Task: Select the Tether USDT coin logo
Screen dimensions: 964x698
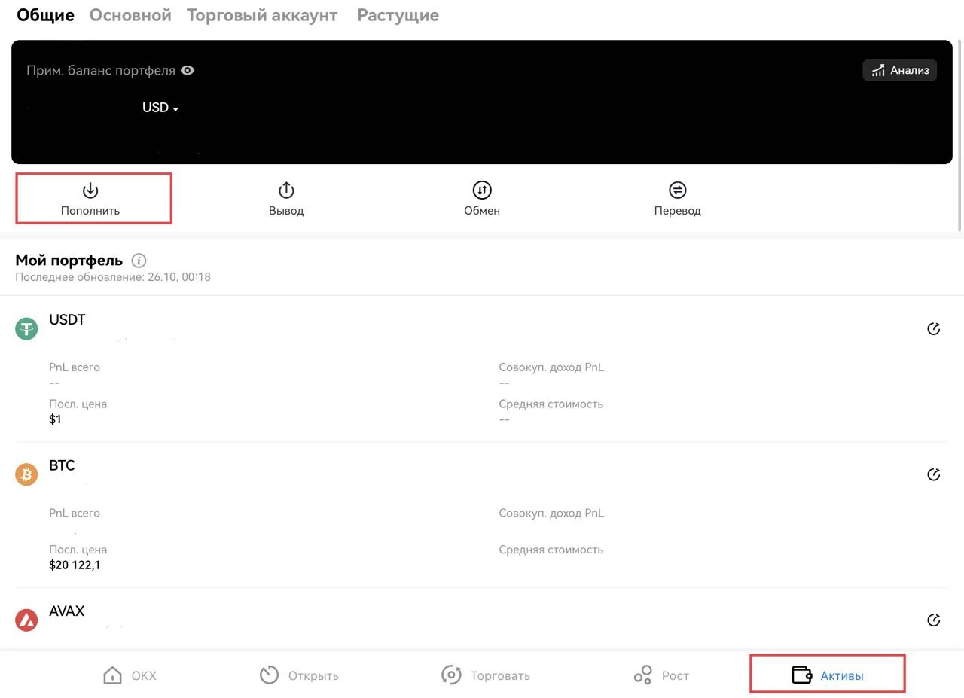Action: [x=26, y=329]
